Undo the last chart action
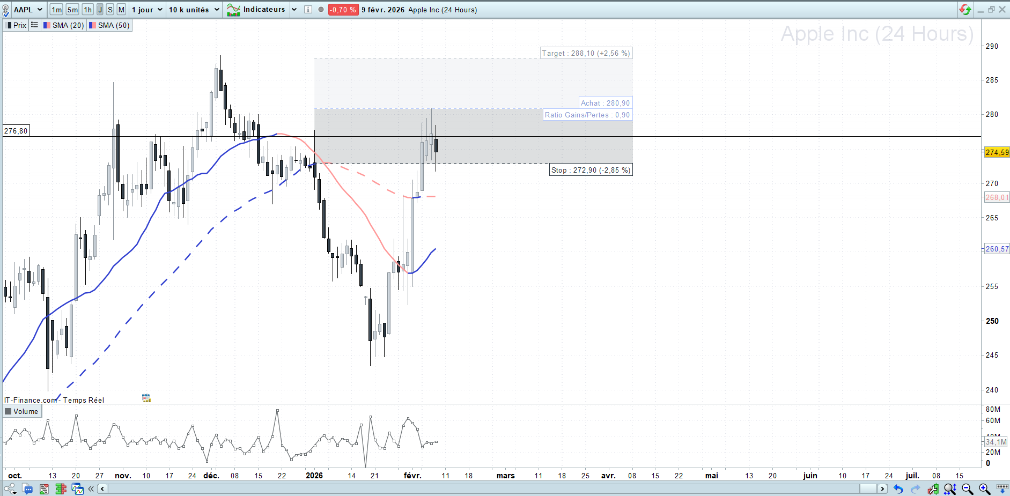The width and height of the screenshot is (1010, 496). coord(898,489)
